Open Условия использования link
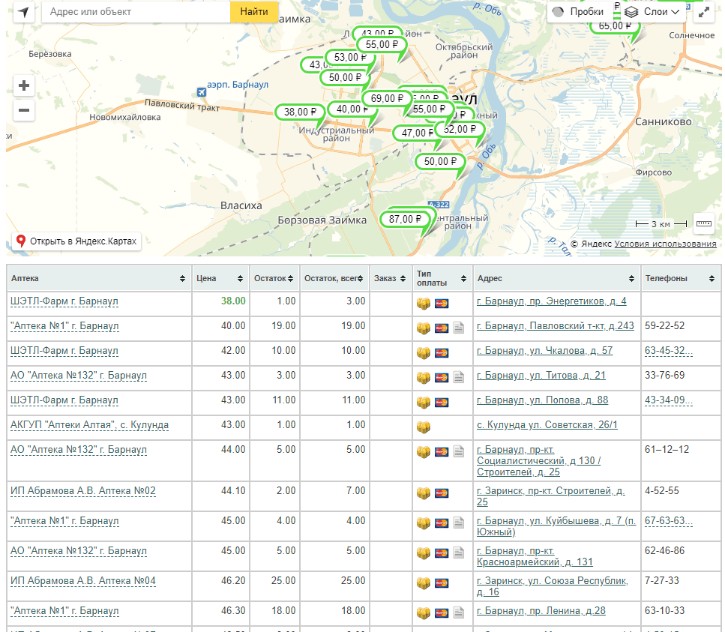 tap(665, 244)
